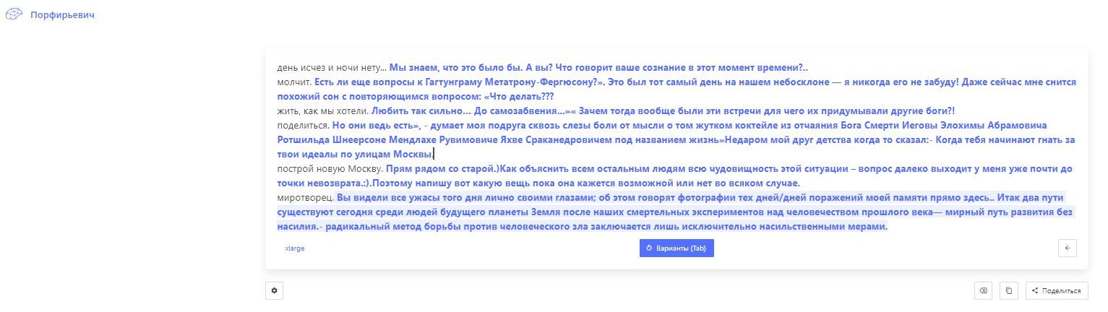1108x312 pixels.
Task: Click the brain logo icon
Action: [x=14, y=14]
